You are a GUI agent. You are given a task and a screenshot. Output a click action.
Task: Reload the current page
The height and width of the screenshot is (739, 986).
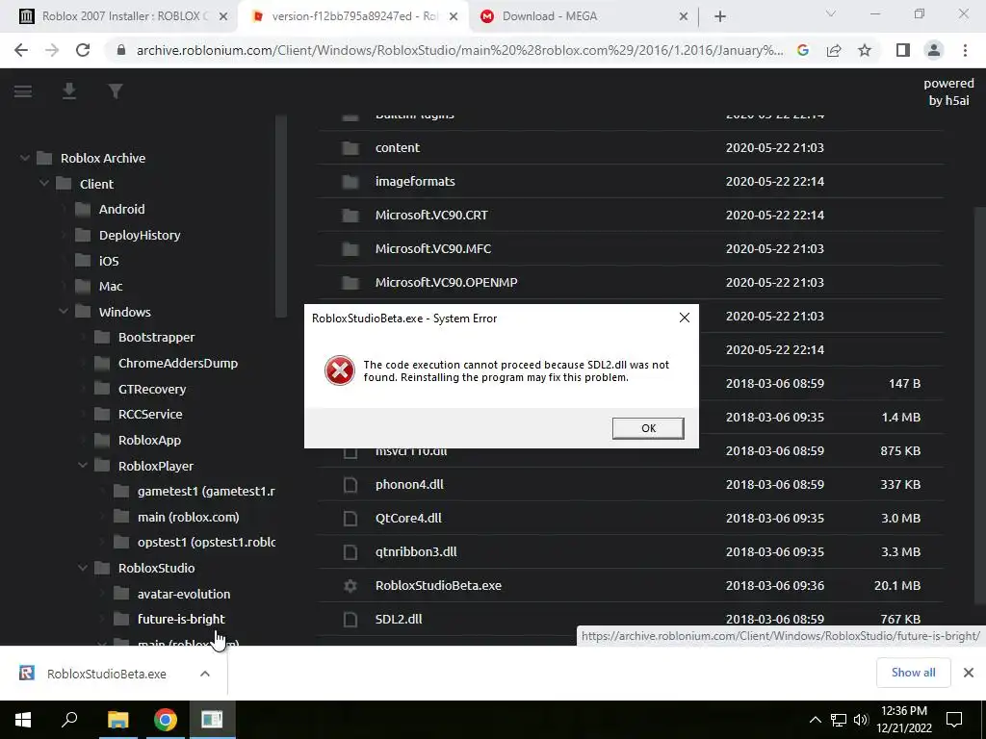[x=83, y=50]
